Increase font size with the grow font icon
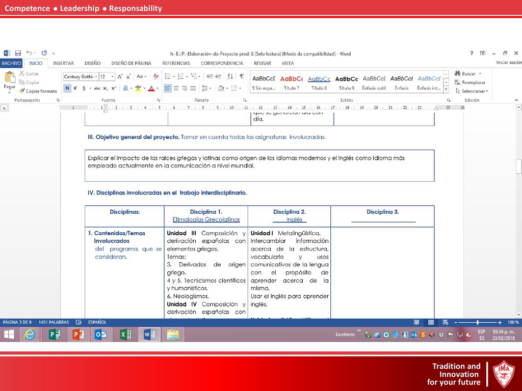Screen dimensions: 522x391 pyautogui.click(x=120, y=76)
